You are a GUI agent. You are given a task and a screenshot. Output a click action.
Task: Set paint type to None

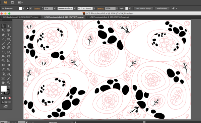(x=9, y=98)
